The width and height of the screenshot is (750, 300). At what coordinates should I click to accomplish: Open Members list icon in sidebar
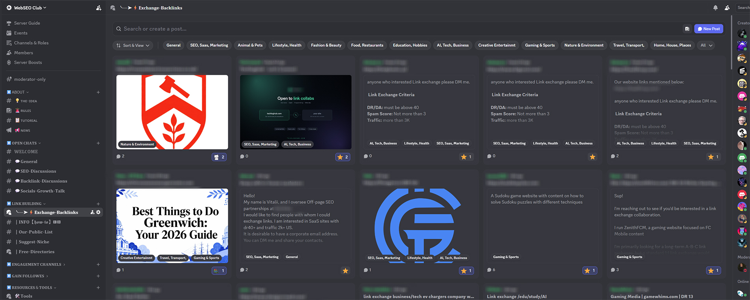[x=9, y=52]
